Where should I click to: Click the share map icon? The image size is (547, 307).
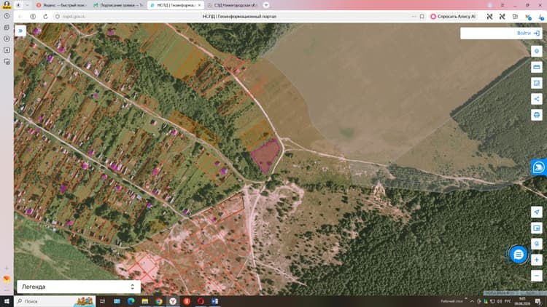[x=537, y=99]
